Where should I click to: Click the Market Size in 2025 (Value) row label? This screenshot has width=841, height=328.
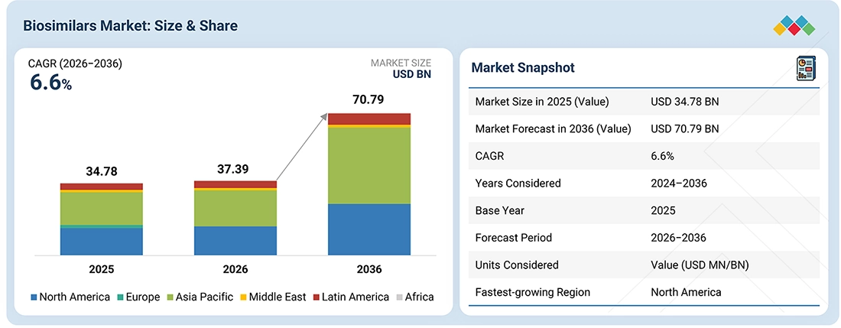coord(542,102)
